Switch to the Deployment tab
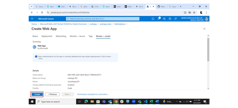The width and height of the screenshot is (238, 108). point(47,36)
